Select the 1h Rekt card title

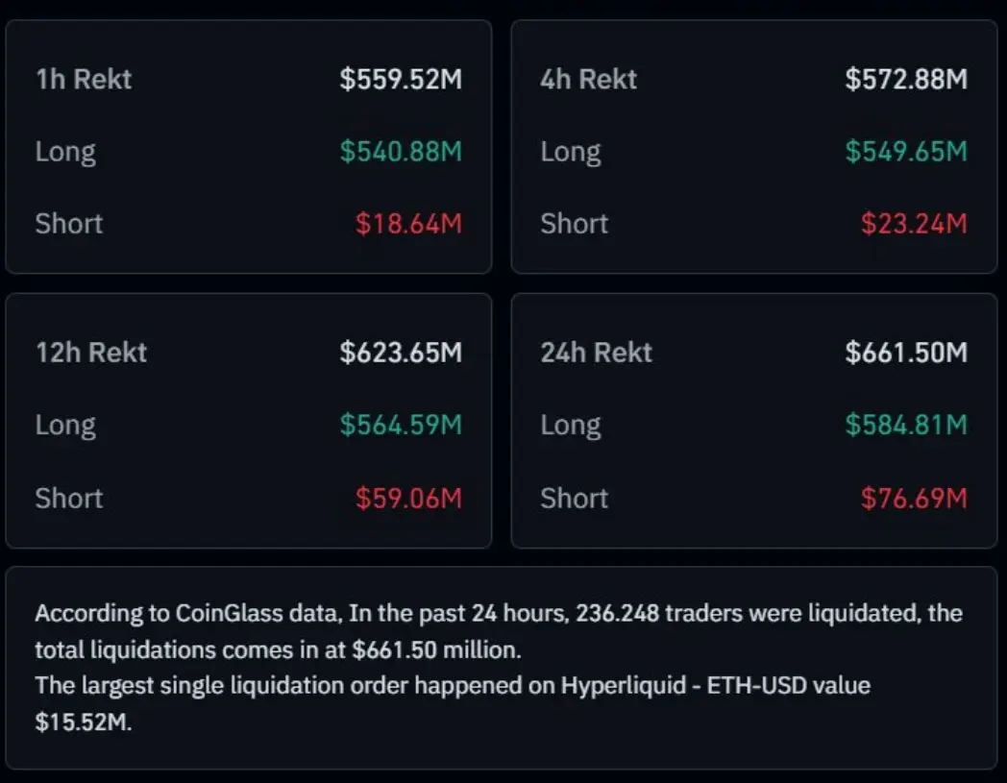coord(84,79)
